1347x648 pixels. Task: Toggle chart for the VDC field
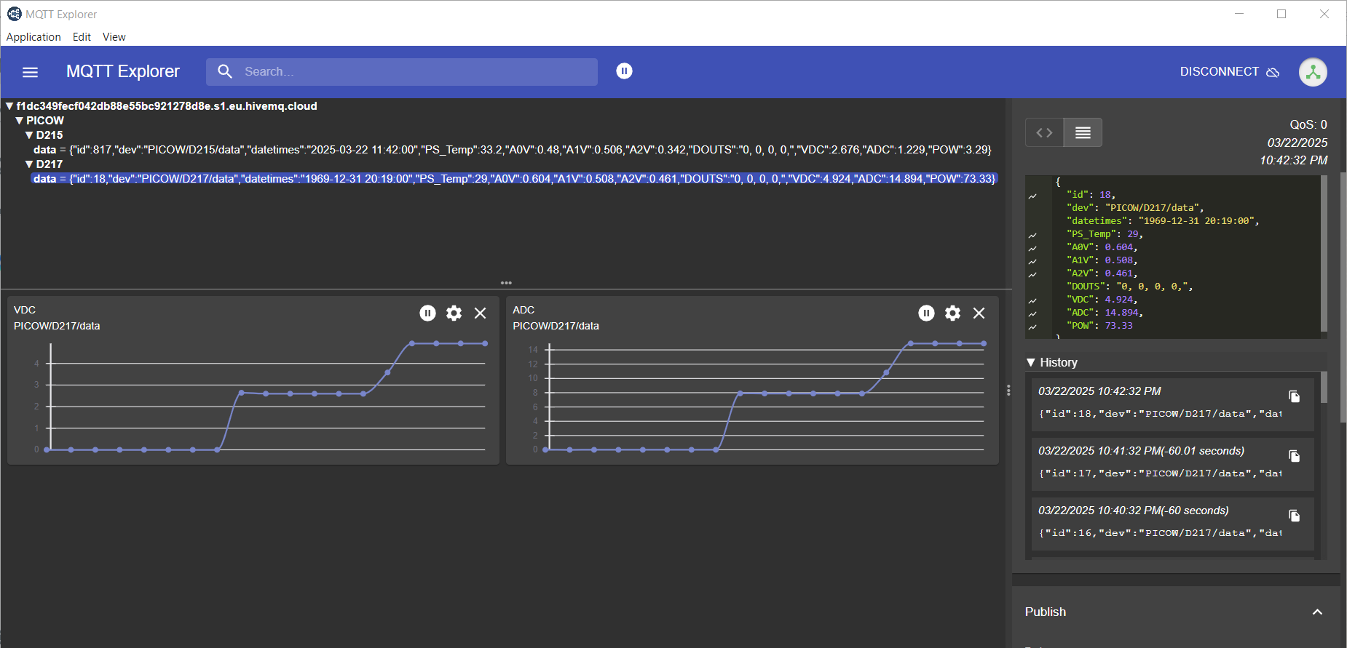click(1032, 300)
